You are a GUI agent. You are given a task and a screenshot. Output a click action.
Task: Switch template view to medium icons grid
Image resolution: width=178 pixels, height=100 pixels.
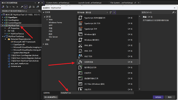click(111, 12)
